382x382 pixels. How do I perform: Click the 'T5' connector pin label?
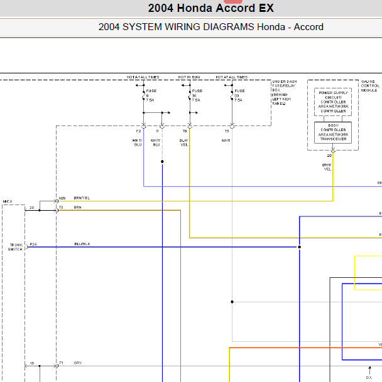coord(227,131)
